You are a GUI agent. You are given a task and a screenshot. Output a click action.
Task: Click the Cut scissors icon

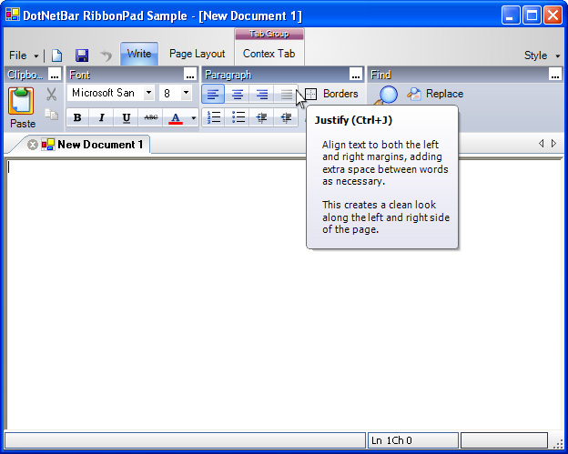[51, 94]
